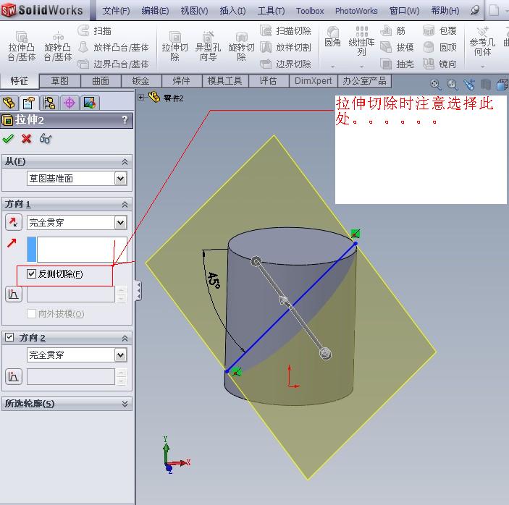Open the 工具(T) menu
Viewport: 509px width, 505px height.
pos(271,11)
